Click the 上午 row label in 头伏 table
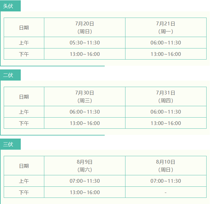This screenshot has width=210, height=204. pyautogui.click(x=24, y=43)
